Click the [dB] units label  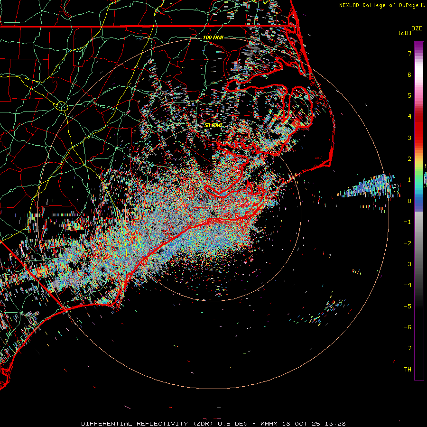click(x=405, y=33)
